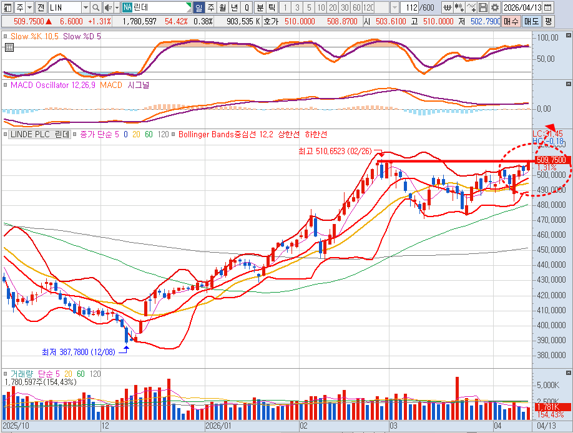Select the minute (분) chart tab
The height and width of the screenshot is (433, 573).
coord(260,7)
